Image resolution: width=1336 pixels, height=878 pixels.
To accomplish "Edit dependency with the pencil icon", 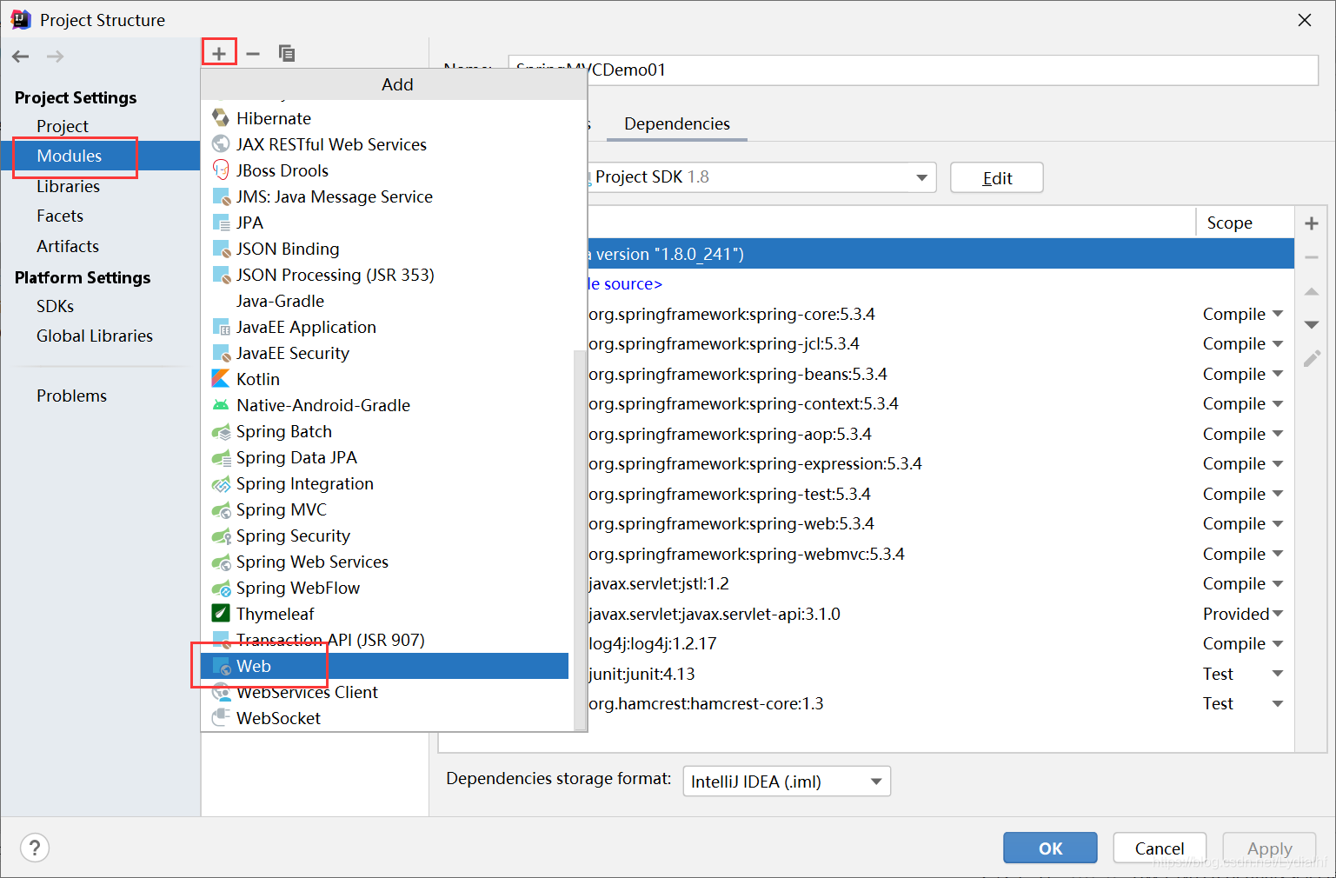I will [1312, 358].
